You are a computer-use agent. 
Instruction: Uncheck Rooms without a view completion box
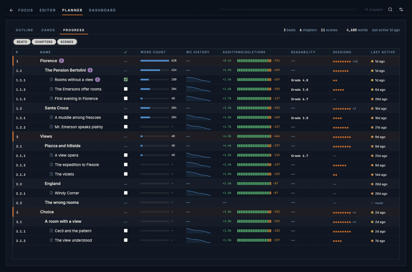pos(126,80)
